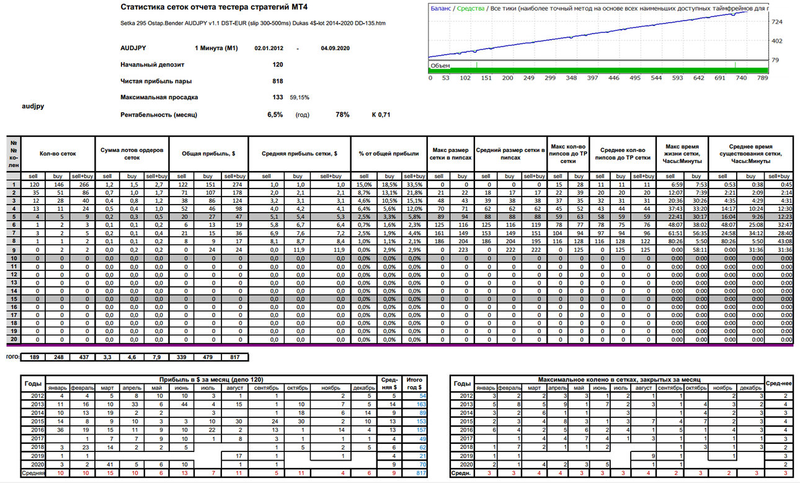Click the net profit value '818'
This screenshot has width=800, height=483.
point(278,81)
